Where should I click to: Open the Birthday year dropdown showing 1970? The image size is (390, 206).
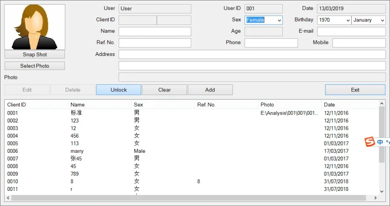click(x=334, y=20)
